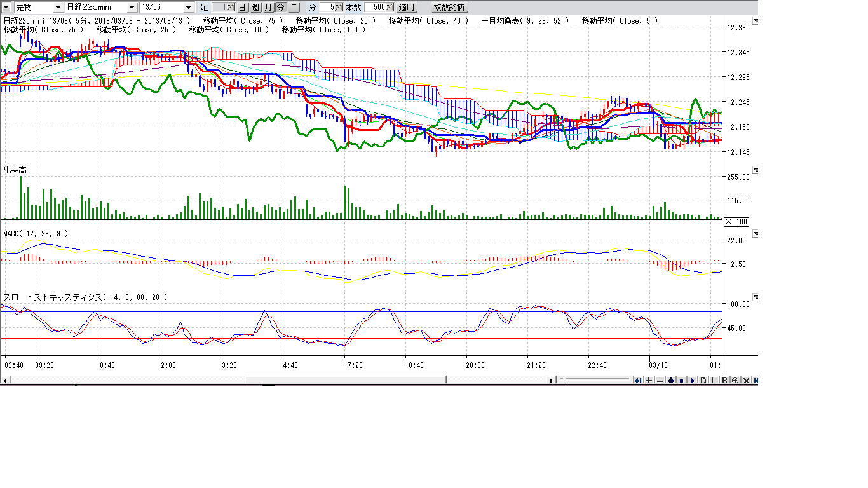Screen dimensions: 868x488
Task: Click the magnifier zoom icon
Action: click(x=735, y=381)
